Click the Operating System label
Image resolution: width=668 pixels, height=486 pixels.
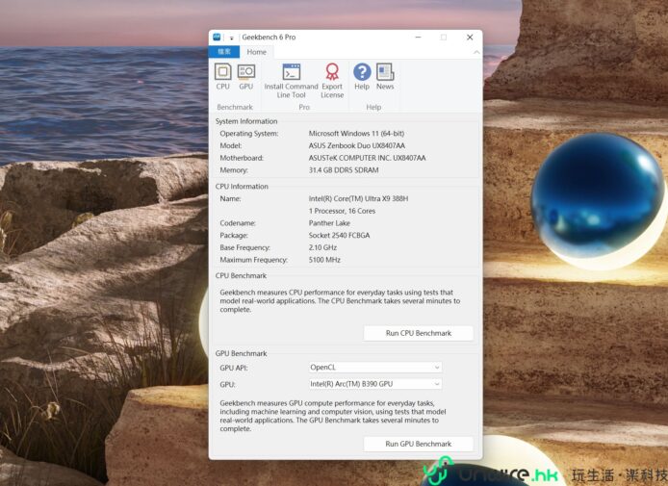pyautogui.click(x=248, y=134)
